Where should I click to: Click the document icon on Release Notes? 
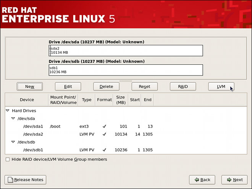(x=10, y=180)
